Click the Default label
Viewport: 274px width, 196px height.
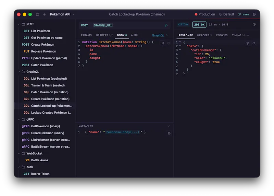(x=228, y=14)
